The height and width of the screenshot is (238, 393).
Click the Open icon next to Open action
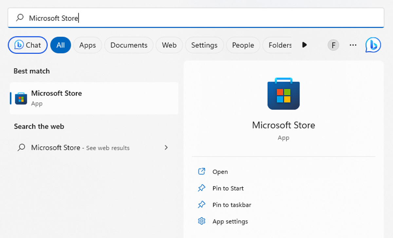201,171
